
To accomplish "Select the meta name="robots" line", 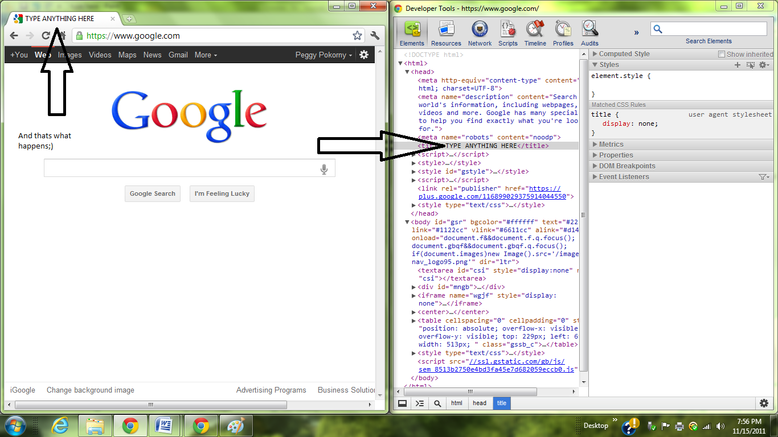I will 489,138.
